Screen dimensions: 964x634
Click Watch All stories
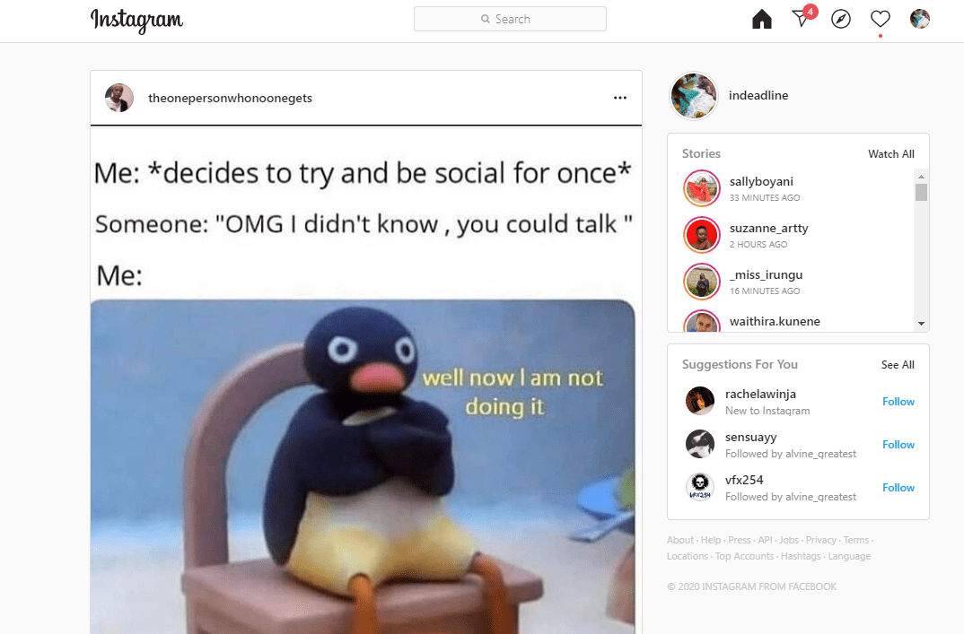[x=890, y=154]
